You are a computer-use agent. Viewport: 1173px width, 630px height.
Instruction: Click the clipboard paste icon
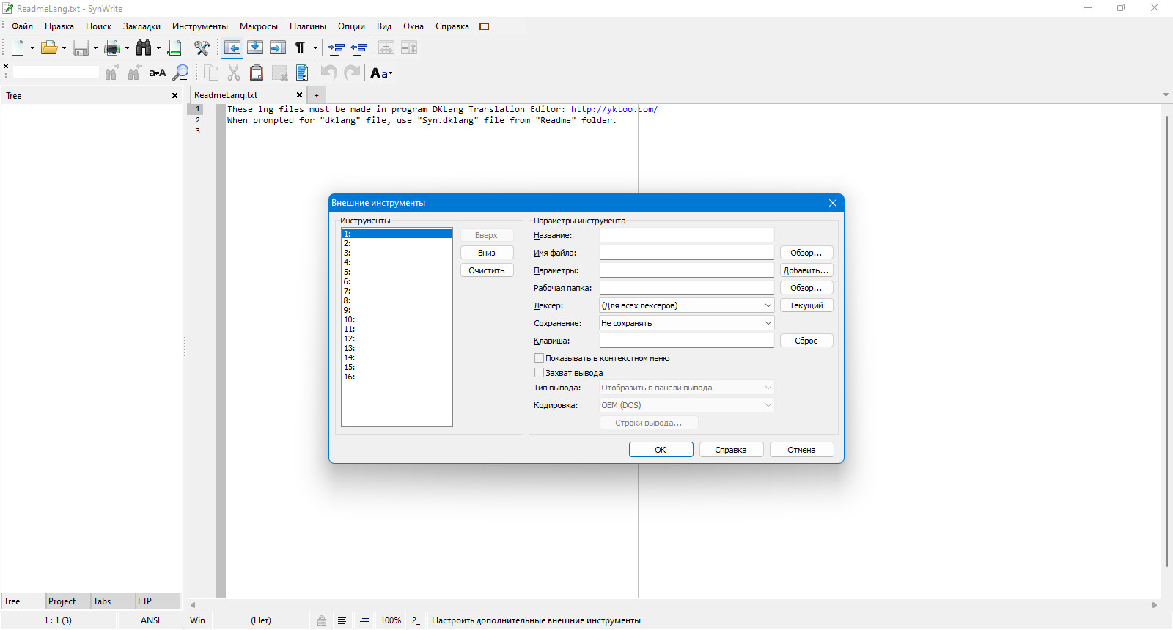pyautogui.click(x=256, y=73)
